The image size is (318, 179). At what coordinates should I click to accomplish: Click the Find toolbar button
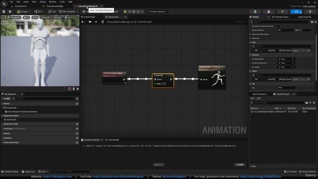tap(52, 11)
